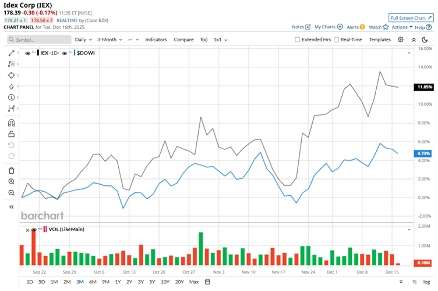438x291 pixels.
Task: Click the Notes pencil icon
Action: click(308, 27)
